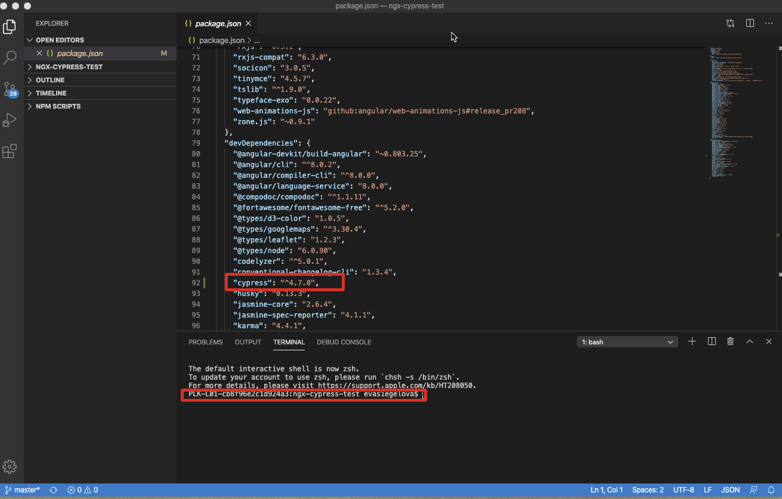Open the '1: bash' terminal dropdown
Screen dimensions: 782x499
click(x=627, y=342)
